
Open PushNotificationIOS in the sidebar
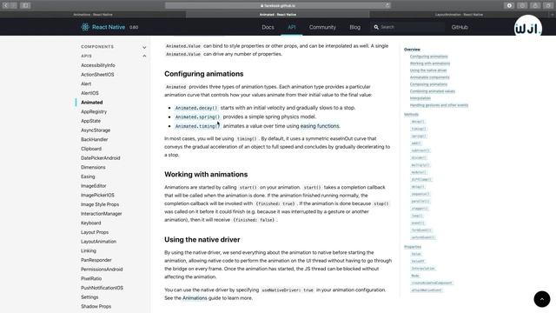click(102, 288)
